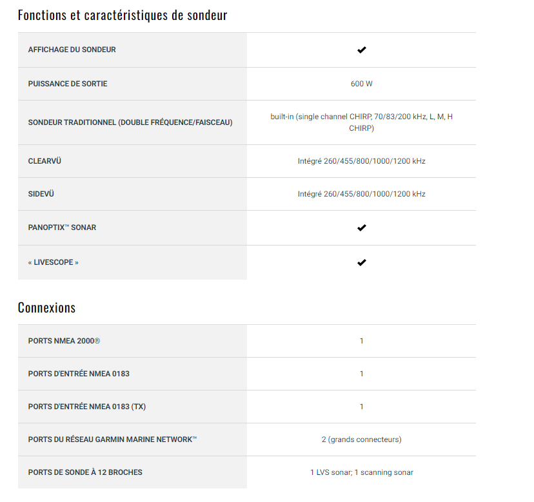
Task: Click the « Livescope » row label
Action: [x=53, y=262]
